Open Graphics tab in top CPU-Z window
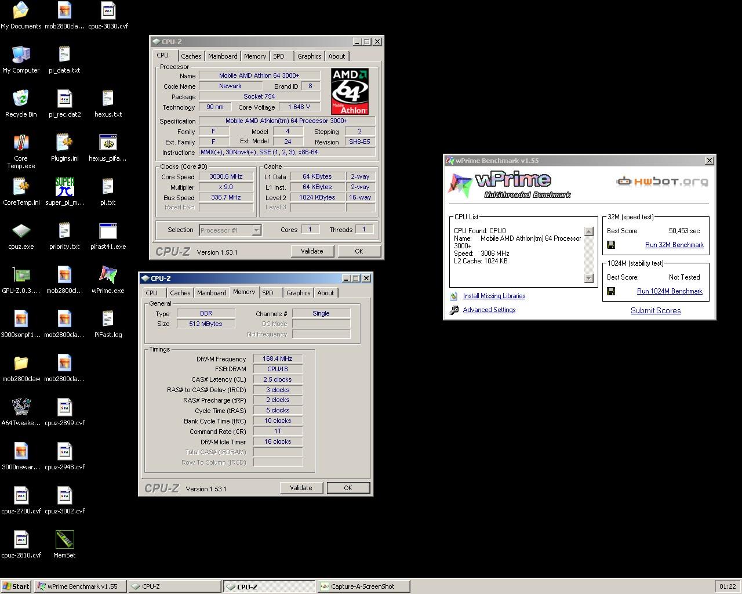This screenshot has width=742, height=594. [x=309, y=56]
